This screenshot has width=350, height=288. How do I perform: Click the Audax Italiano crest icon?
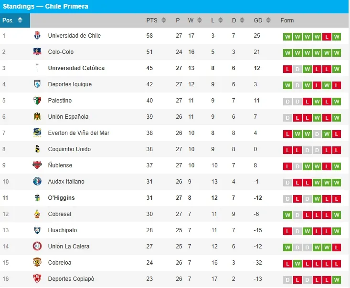click(x=37, y=182)
